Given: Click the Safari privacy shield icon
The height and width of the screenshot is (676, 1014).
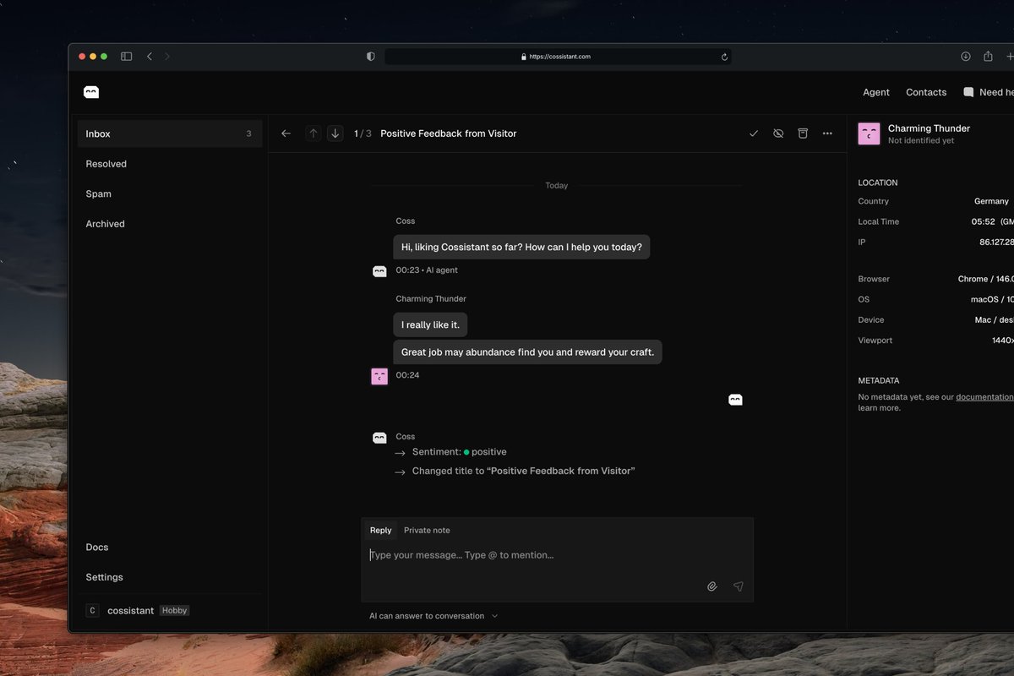Looking at the screenshot, I should (x=370, y=57).
